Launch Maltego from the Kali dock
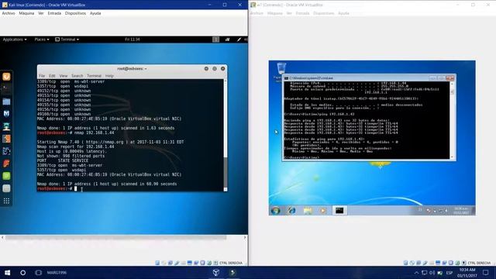 click(6, 151)
